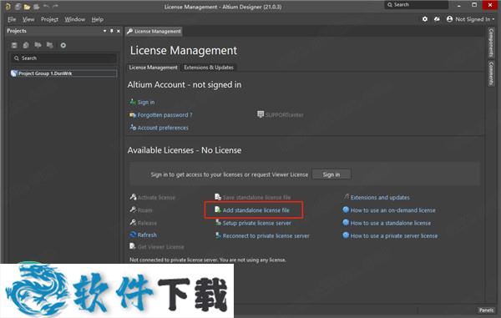The height and width of the screenshot is (318, 501).
Task: Click the Sign in button in Available Licenses
Action: [x=331, y=174]
